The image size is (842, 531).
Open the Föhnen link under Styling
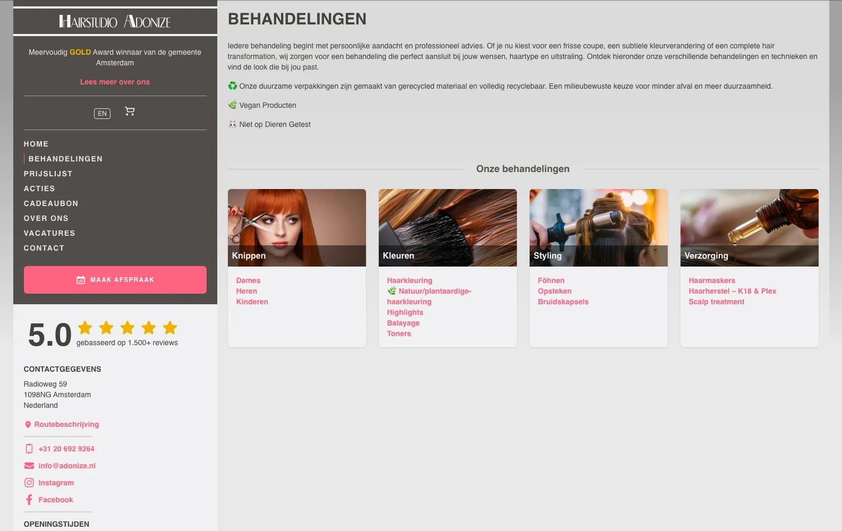point(551,280)
